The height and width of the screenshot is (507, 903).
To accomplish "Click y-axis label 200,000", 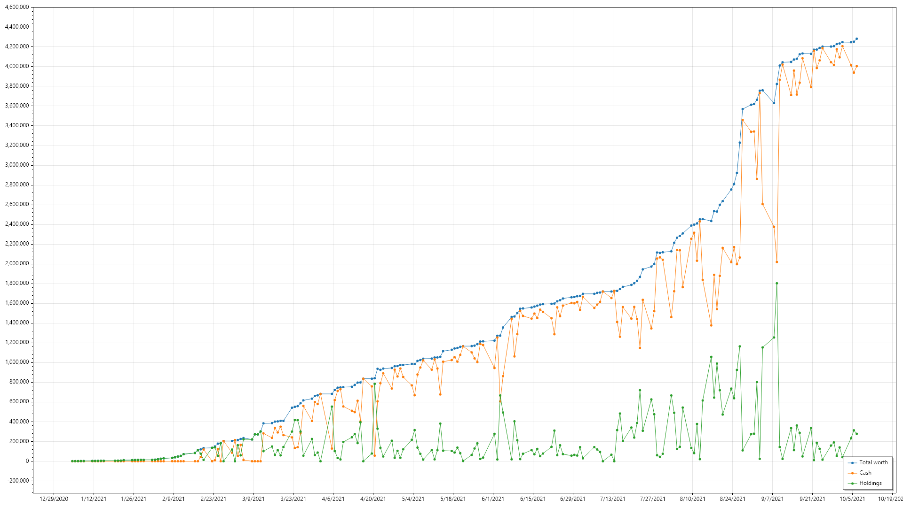I will [x=19, y=441].
